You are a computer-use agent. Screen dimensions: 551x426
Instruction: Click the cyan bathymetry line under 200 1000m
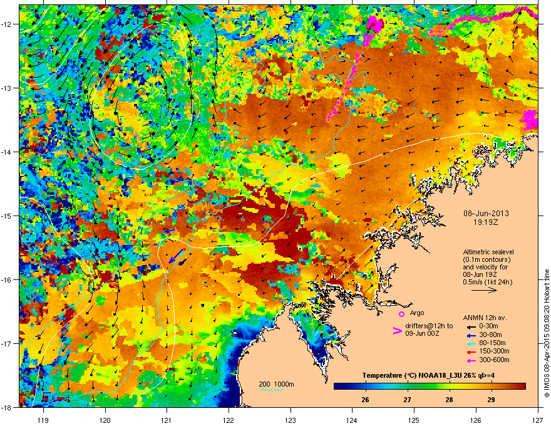272,390
